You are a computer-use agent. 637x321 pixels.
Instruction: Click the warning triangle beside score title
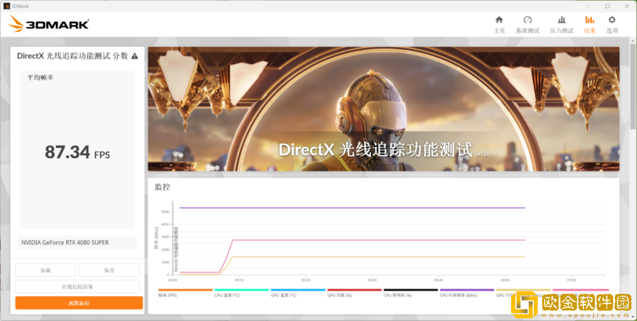tap(134, 56)
